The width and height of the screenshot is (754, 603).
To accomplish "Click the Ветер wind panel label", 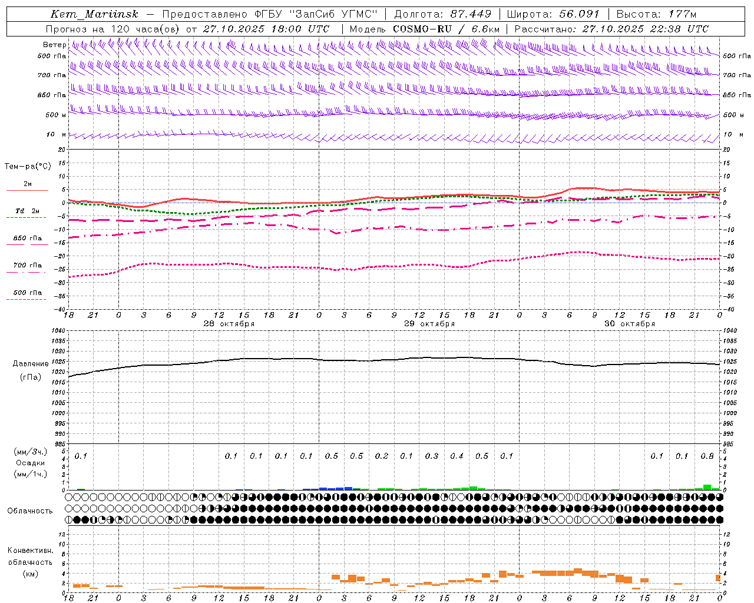I will [54, 45].
